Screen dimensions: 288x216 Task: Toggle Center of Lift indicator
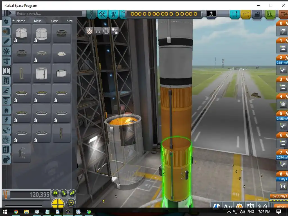click(72, 193)
